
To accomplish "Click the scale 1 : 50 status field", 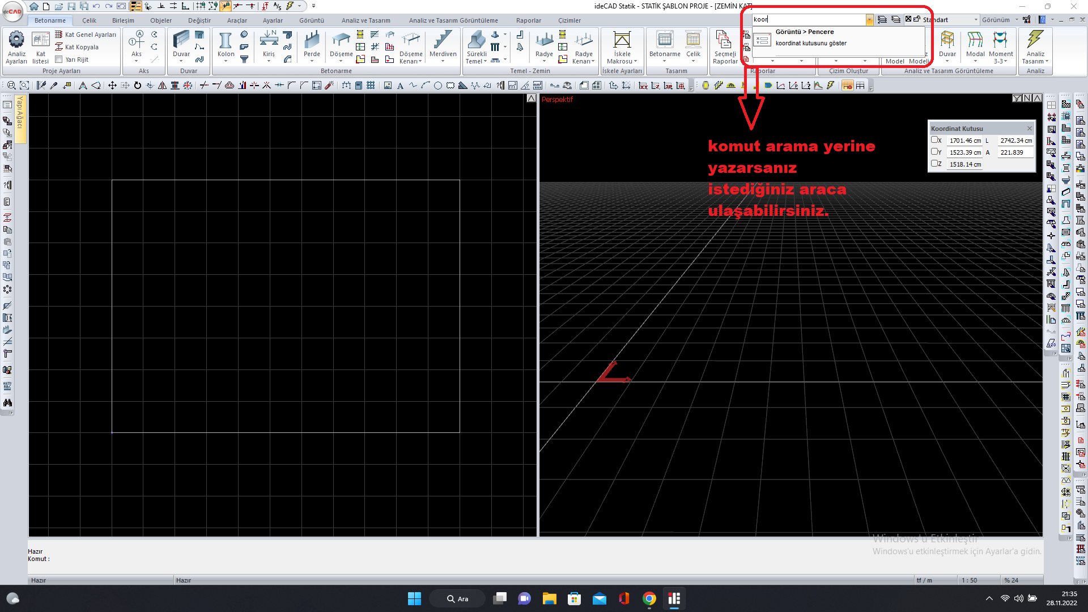I will [970, 580].
